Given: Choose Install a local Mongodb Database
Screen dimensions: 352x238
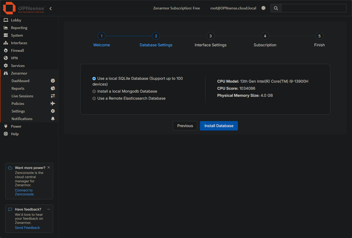Looking at the screenshot, I should point(94,91).
